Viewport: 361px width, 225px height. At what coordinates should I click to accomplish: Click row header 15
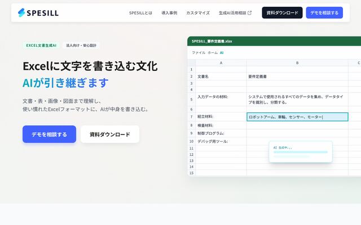[x=191, y=173]
